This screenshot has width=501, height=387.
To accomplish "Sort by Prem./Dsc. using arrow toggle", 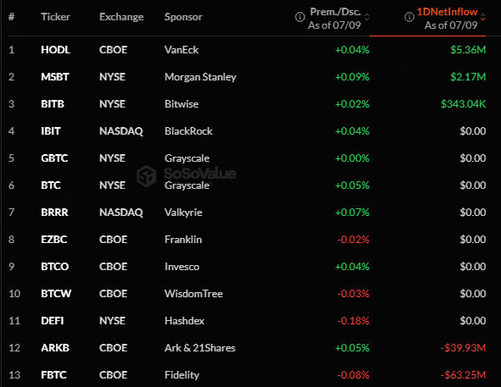I will click(367, 17).
